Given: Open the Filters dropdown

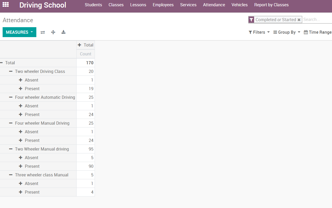Looking at the screenshot, I should (x=259, y=32).
